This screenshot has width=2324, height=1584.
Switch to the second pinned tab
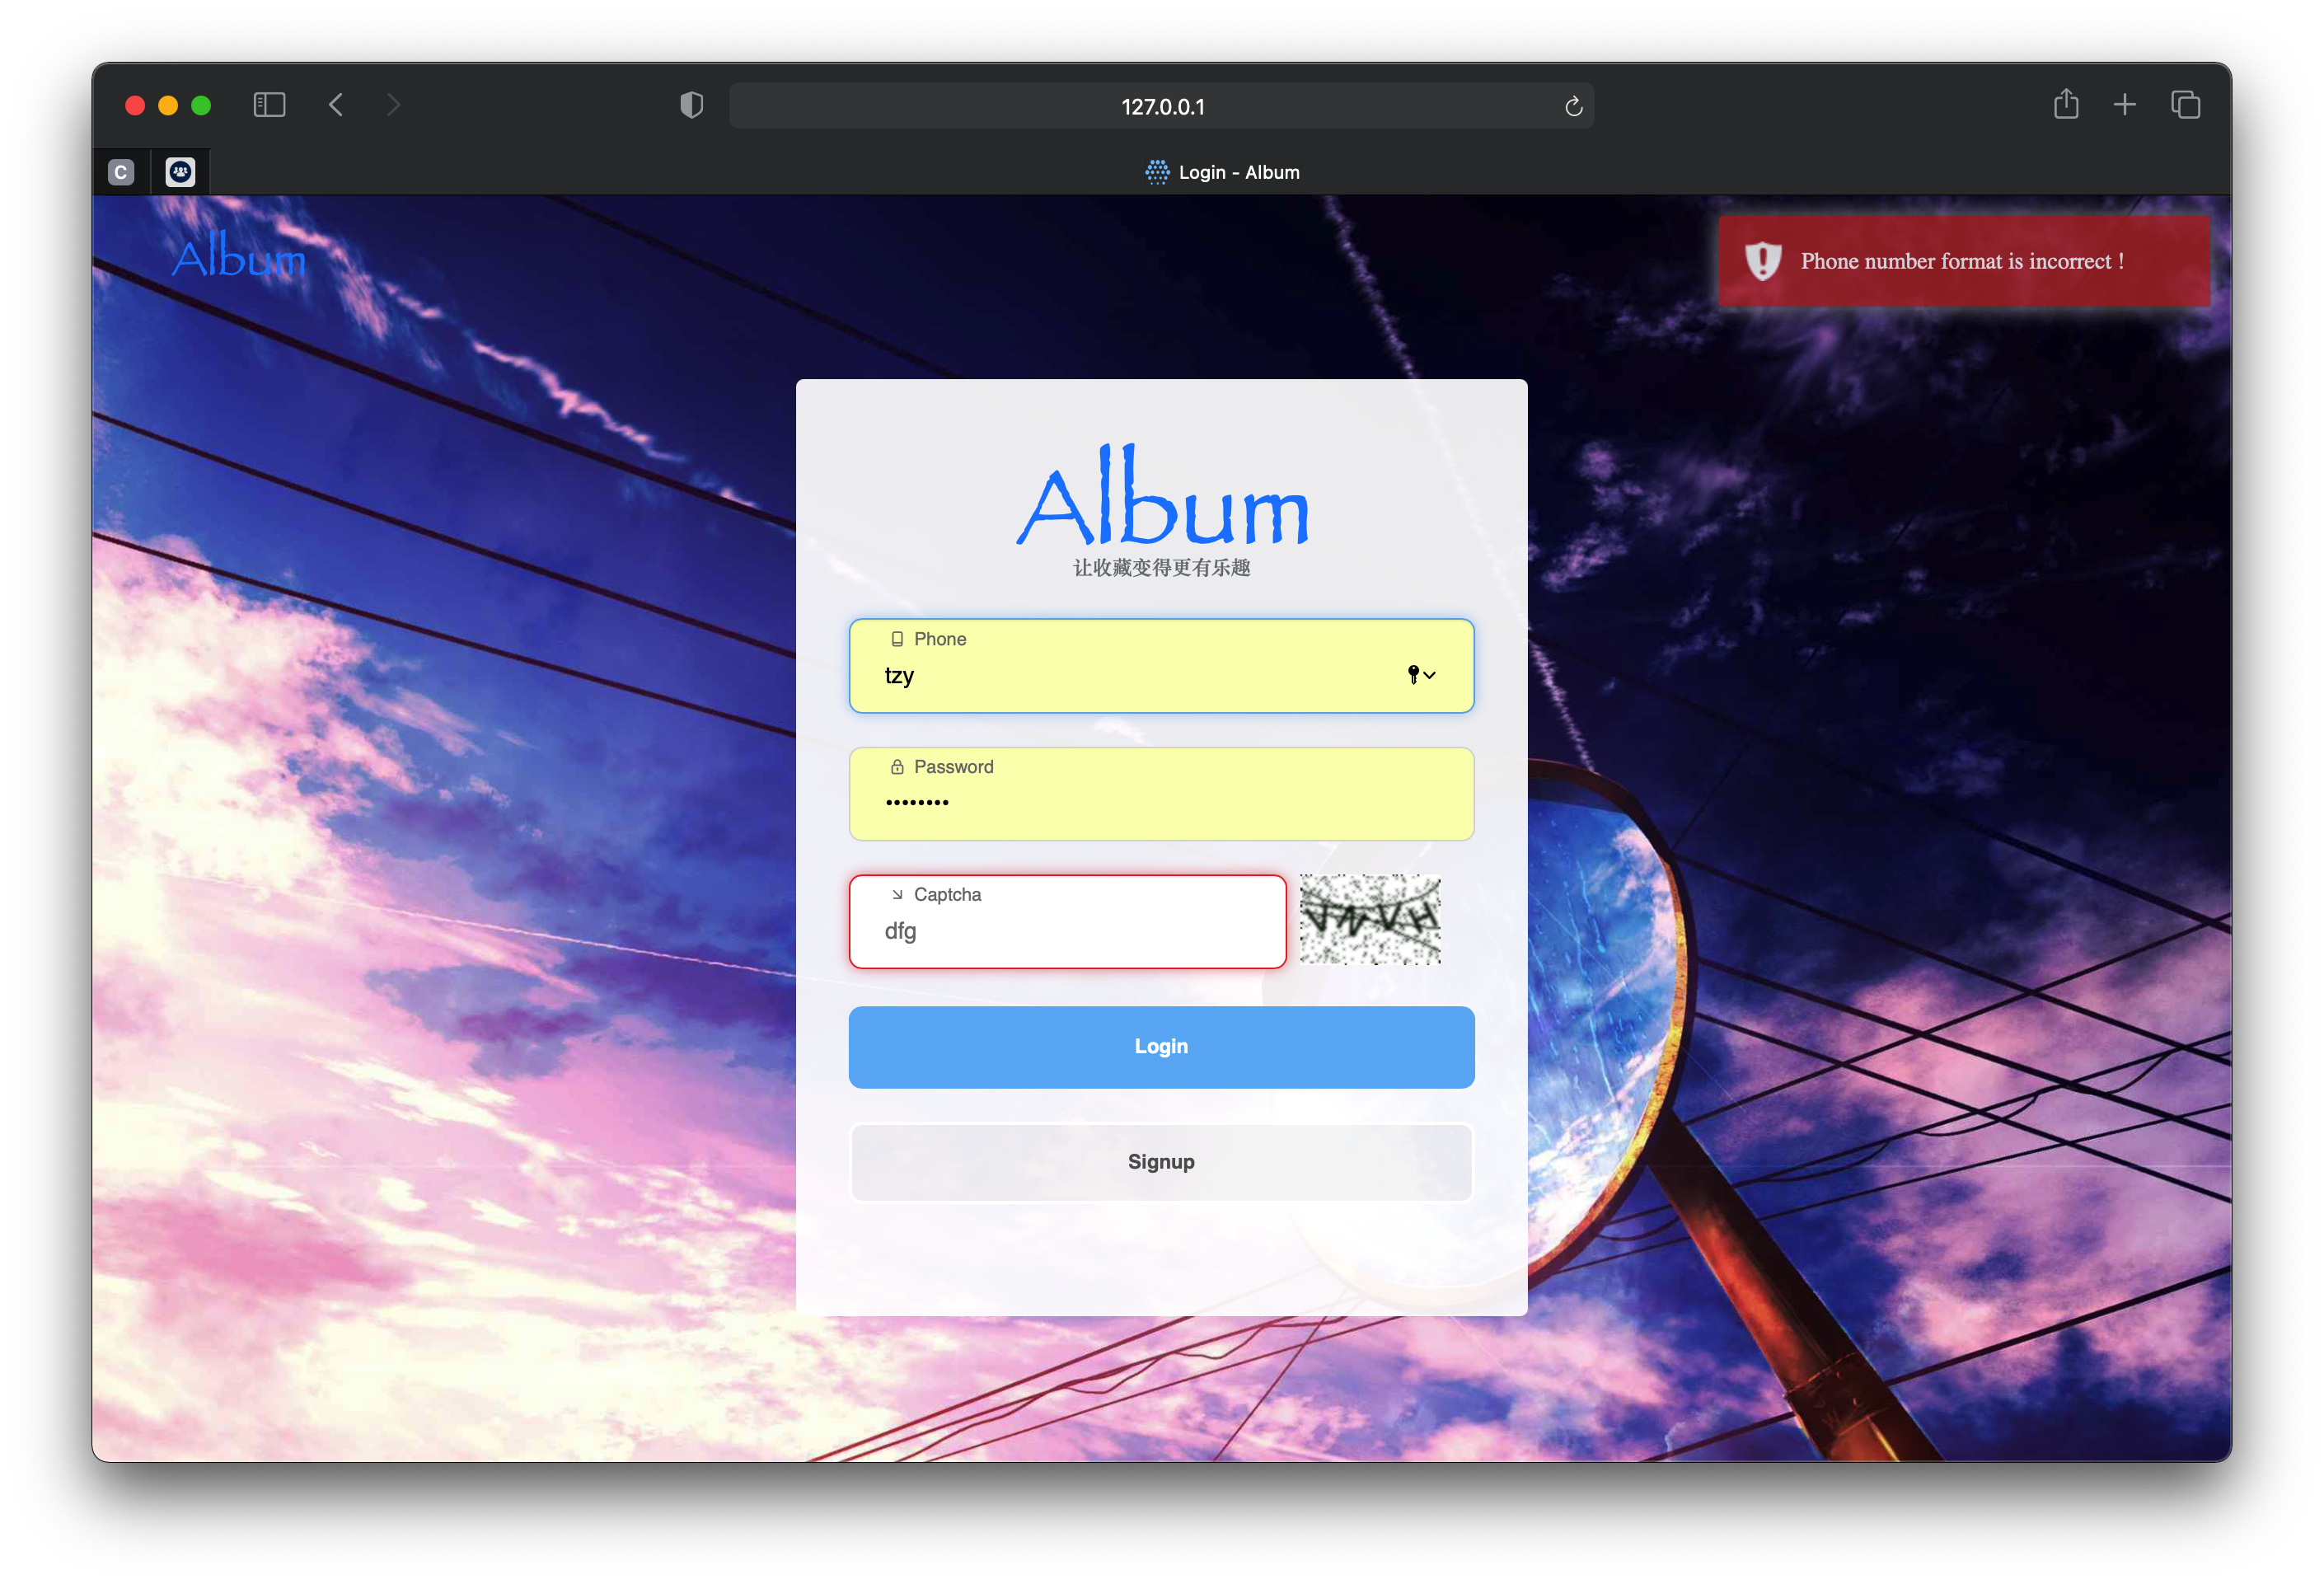[x=180, y=172]
